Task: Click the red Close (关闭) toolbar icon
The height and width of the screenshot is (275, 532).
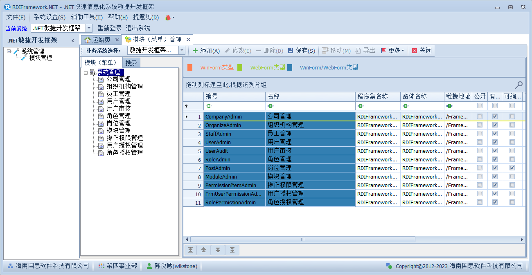Action: (x=415, y=51)
